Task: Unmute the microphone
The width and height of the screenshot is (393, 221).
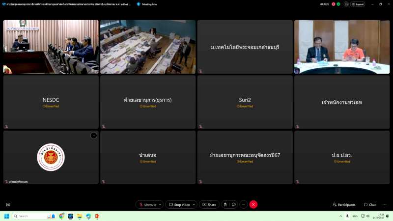Action: pos(147,204)
